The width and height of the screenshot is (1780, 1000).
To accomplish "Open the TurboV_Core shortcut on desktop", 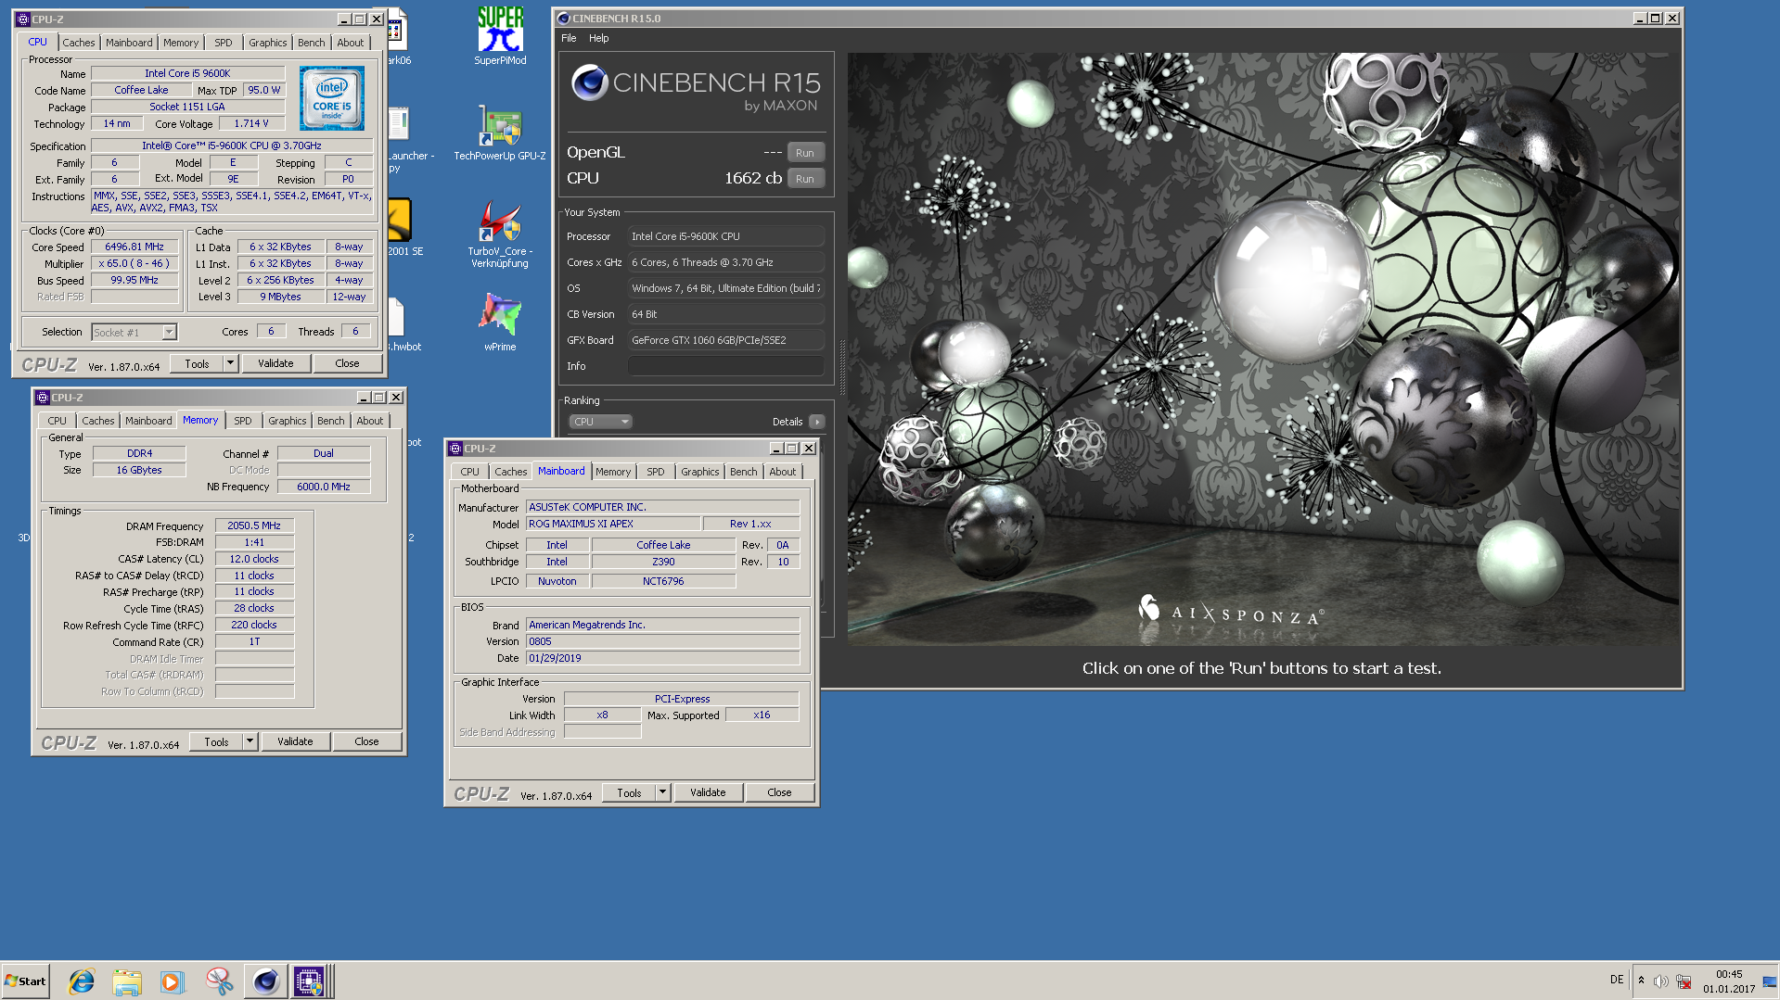I will click(500, 234).
